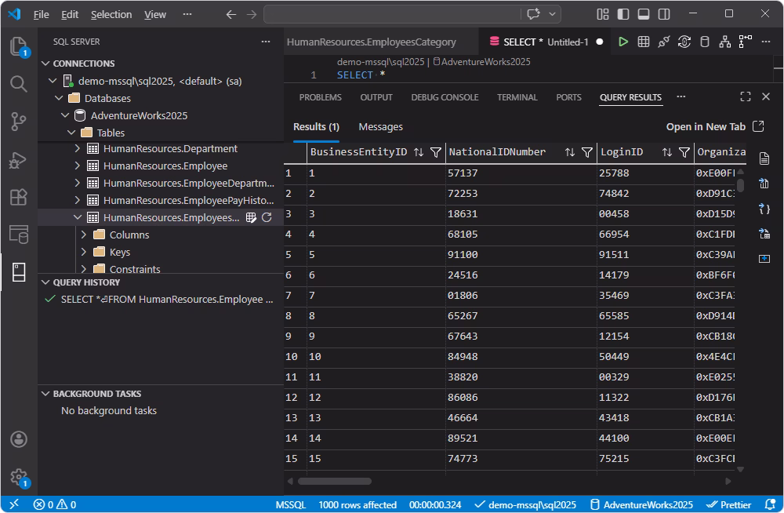Screen dimensions: 784x513
Task: Collapse the demo-mssql\sql2025 server node
Action: tap(53, 81)
